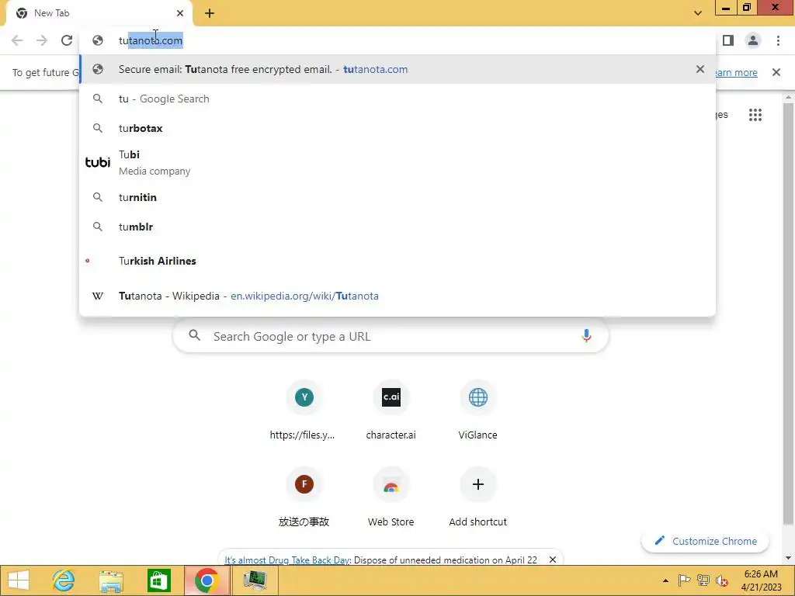Dismiss the Drug Take Back Day promo
Image resolution: width=795 pixels, height=596 pixels.
(x=553, y=560)
